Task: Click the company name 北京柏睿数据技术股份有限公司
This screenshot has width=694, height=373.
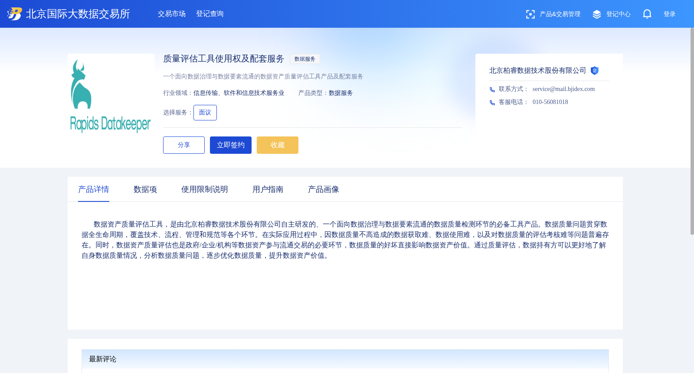Action: click(538, 71)
